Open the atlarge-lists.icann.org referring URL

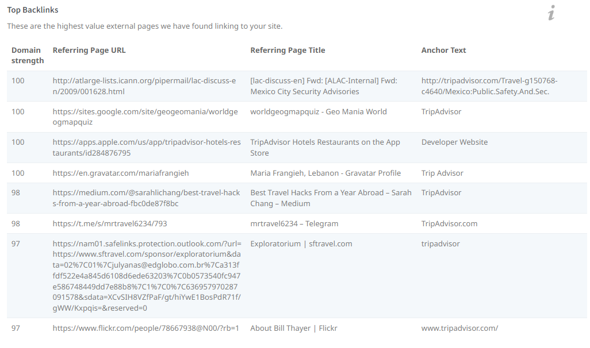click(x=144, y=86)
